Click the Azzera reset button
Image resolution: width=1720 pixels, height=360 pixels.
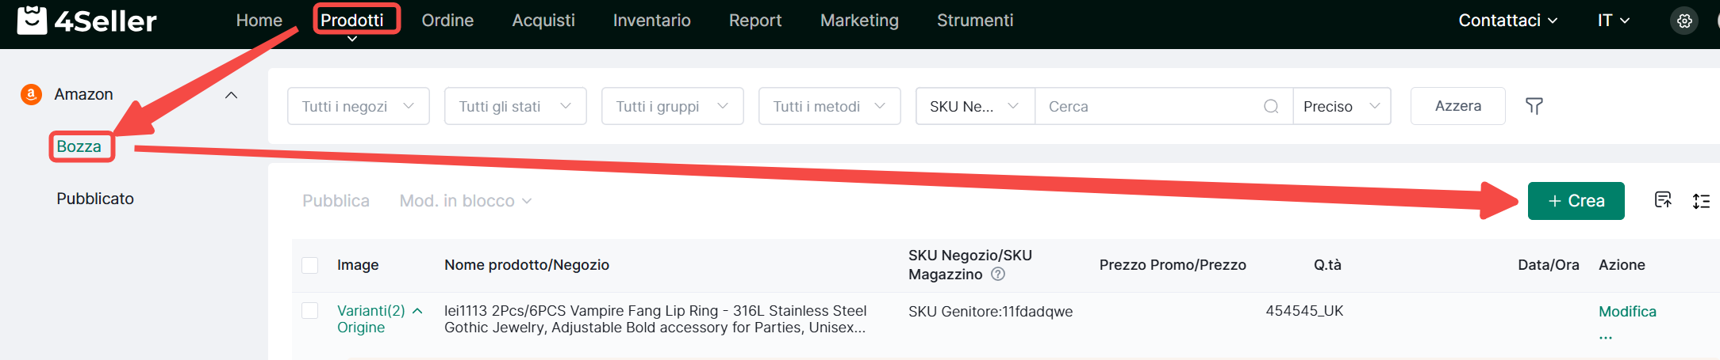(1457, 106)
